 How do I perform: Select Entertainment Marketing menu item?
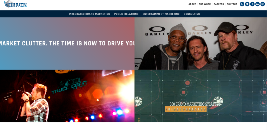[161, 14]
